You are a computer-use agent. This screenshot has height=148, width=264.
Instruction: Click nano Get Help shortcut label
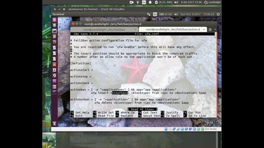pos(82,113)
